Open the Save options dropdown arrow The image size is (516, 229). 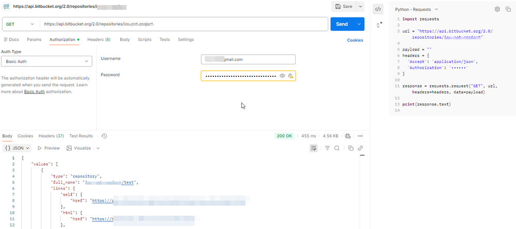(x=360, y=6)
